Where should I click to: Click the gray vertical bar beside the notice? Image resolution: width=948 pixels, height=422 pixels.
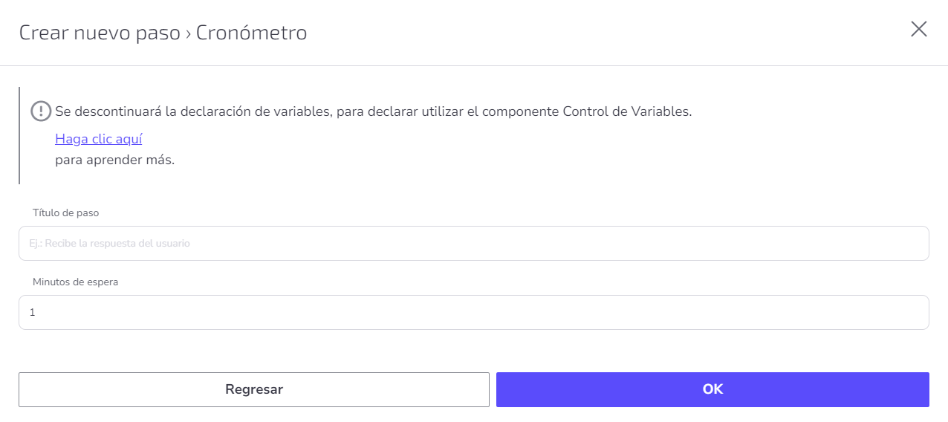19,135
